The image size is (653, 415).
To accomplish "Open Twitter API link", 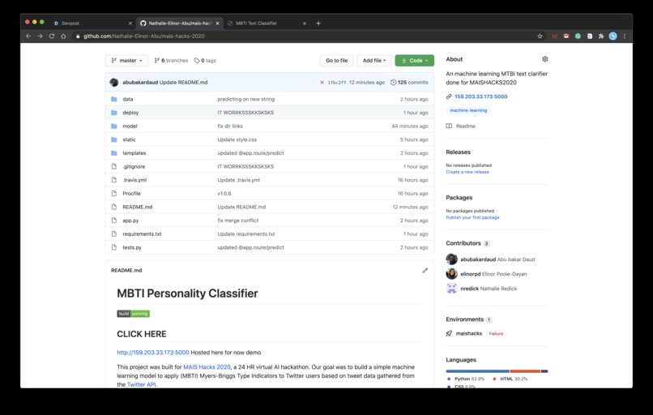I will click(x=141, y=384).
